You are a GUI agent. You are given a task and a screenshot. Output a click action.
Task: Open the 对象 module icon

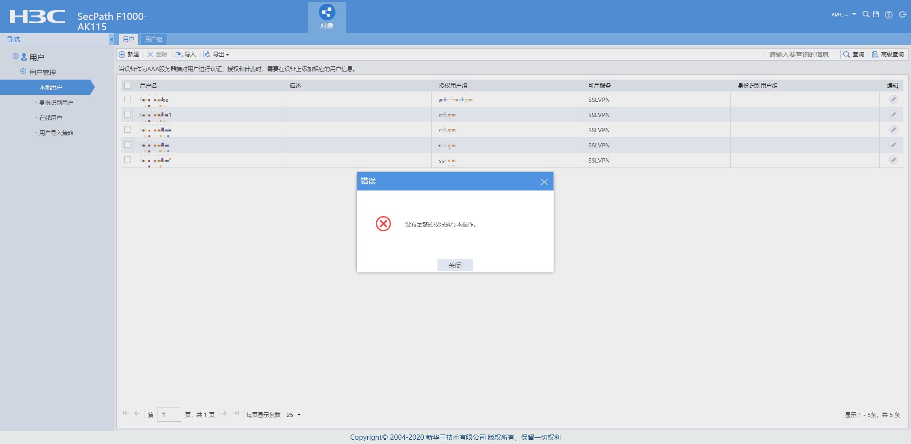click(x=326, y=17)
